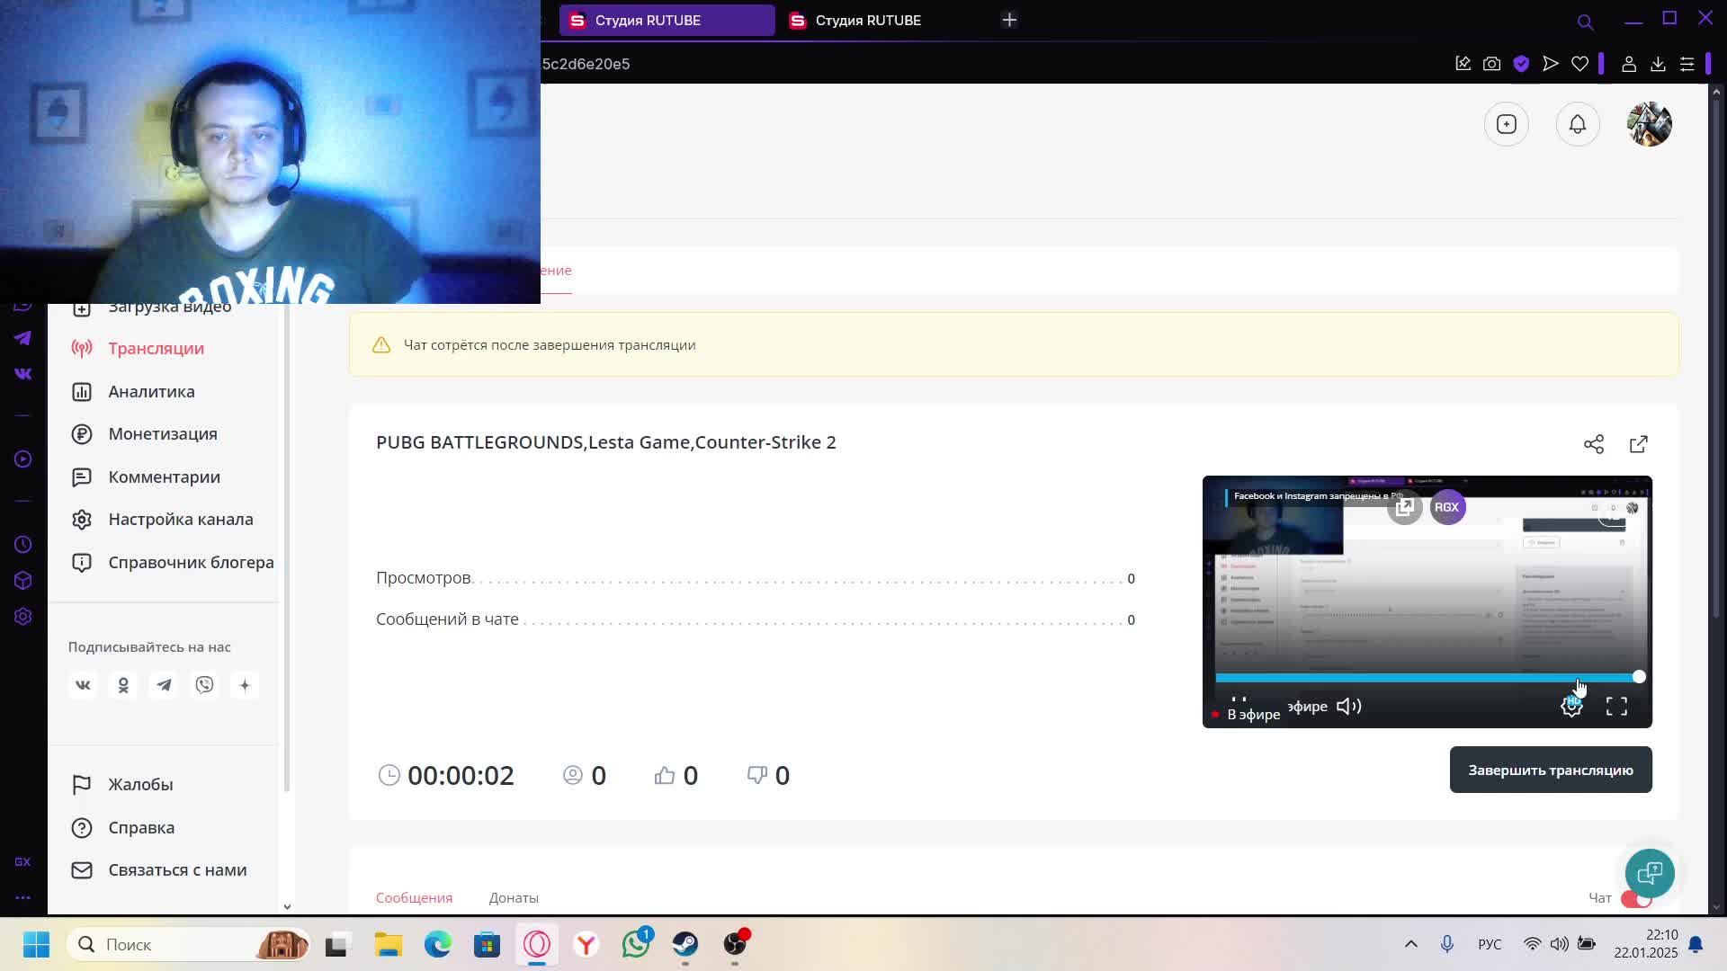Click Завершить трансляцию button
The width and height of the screenshot is (1727, 971).
click(1550, 770)
